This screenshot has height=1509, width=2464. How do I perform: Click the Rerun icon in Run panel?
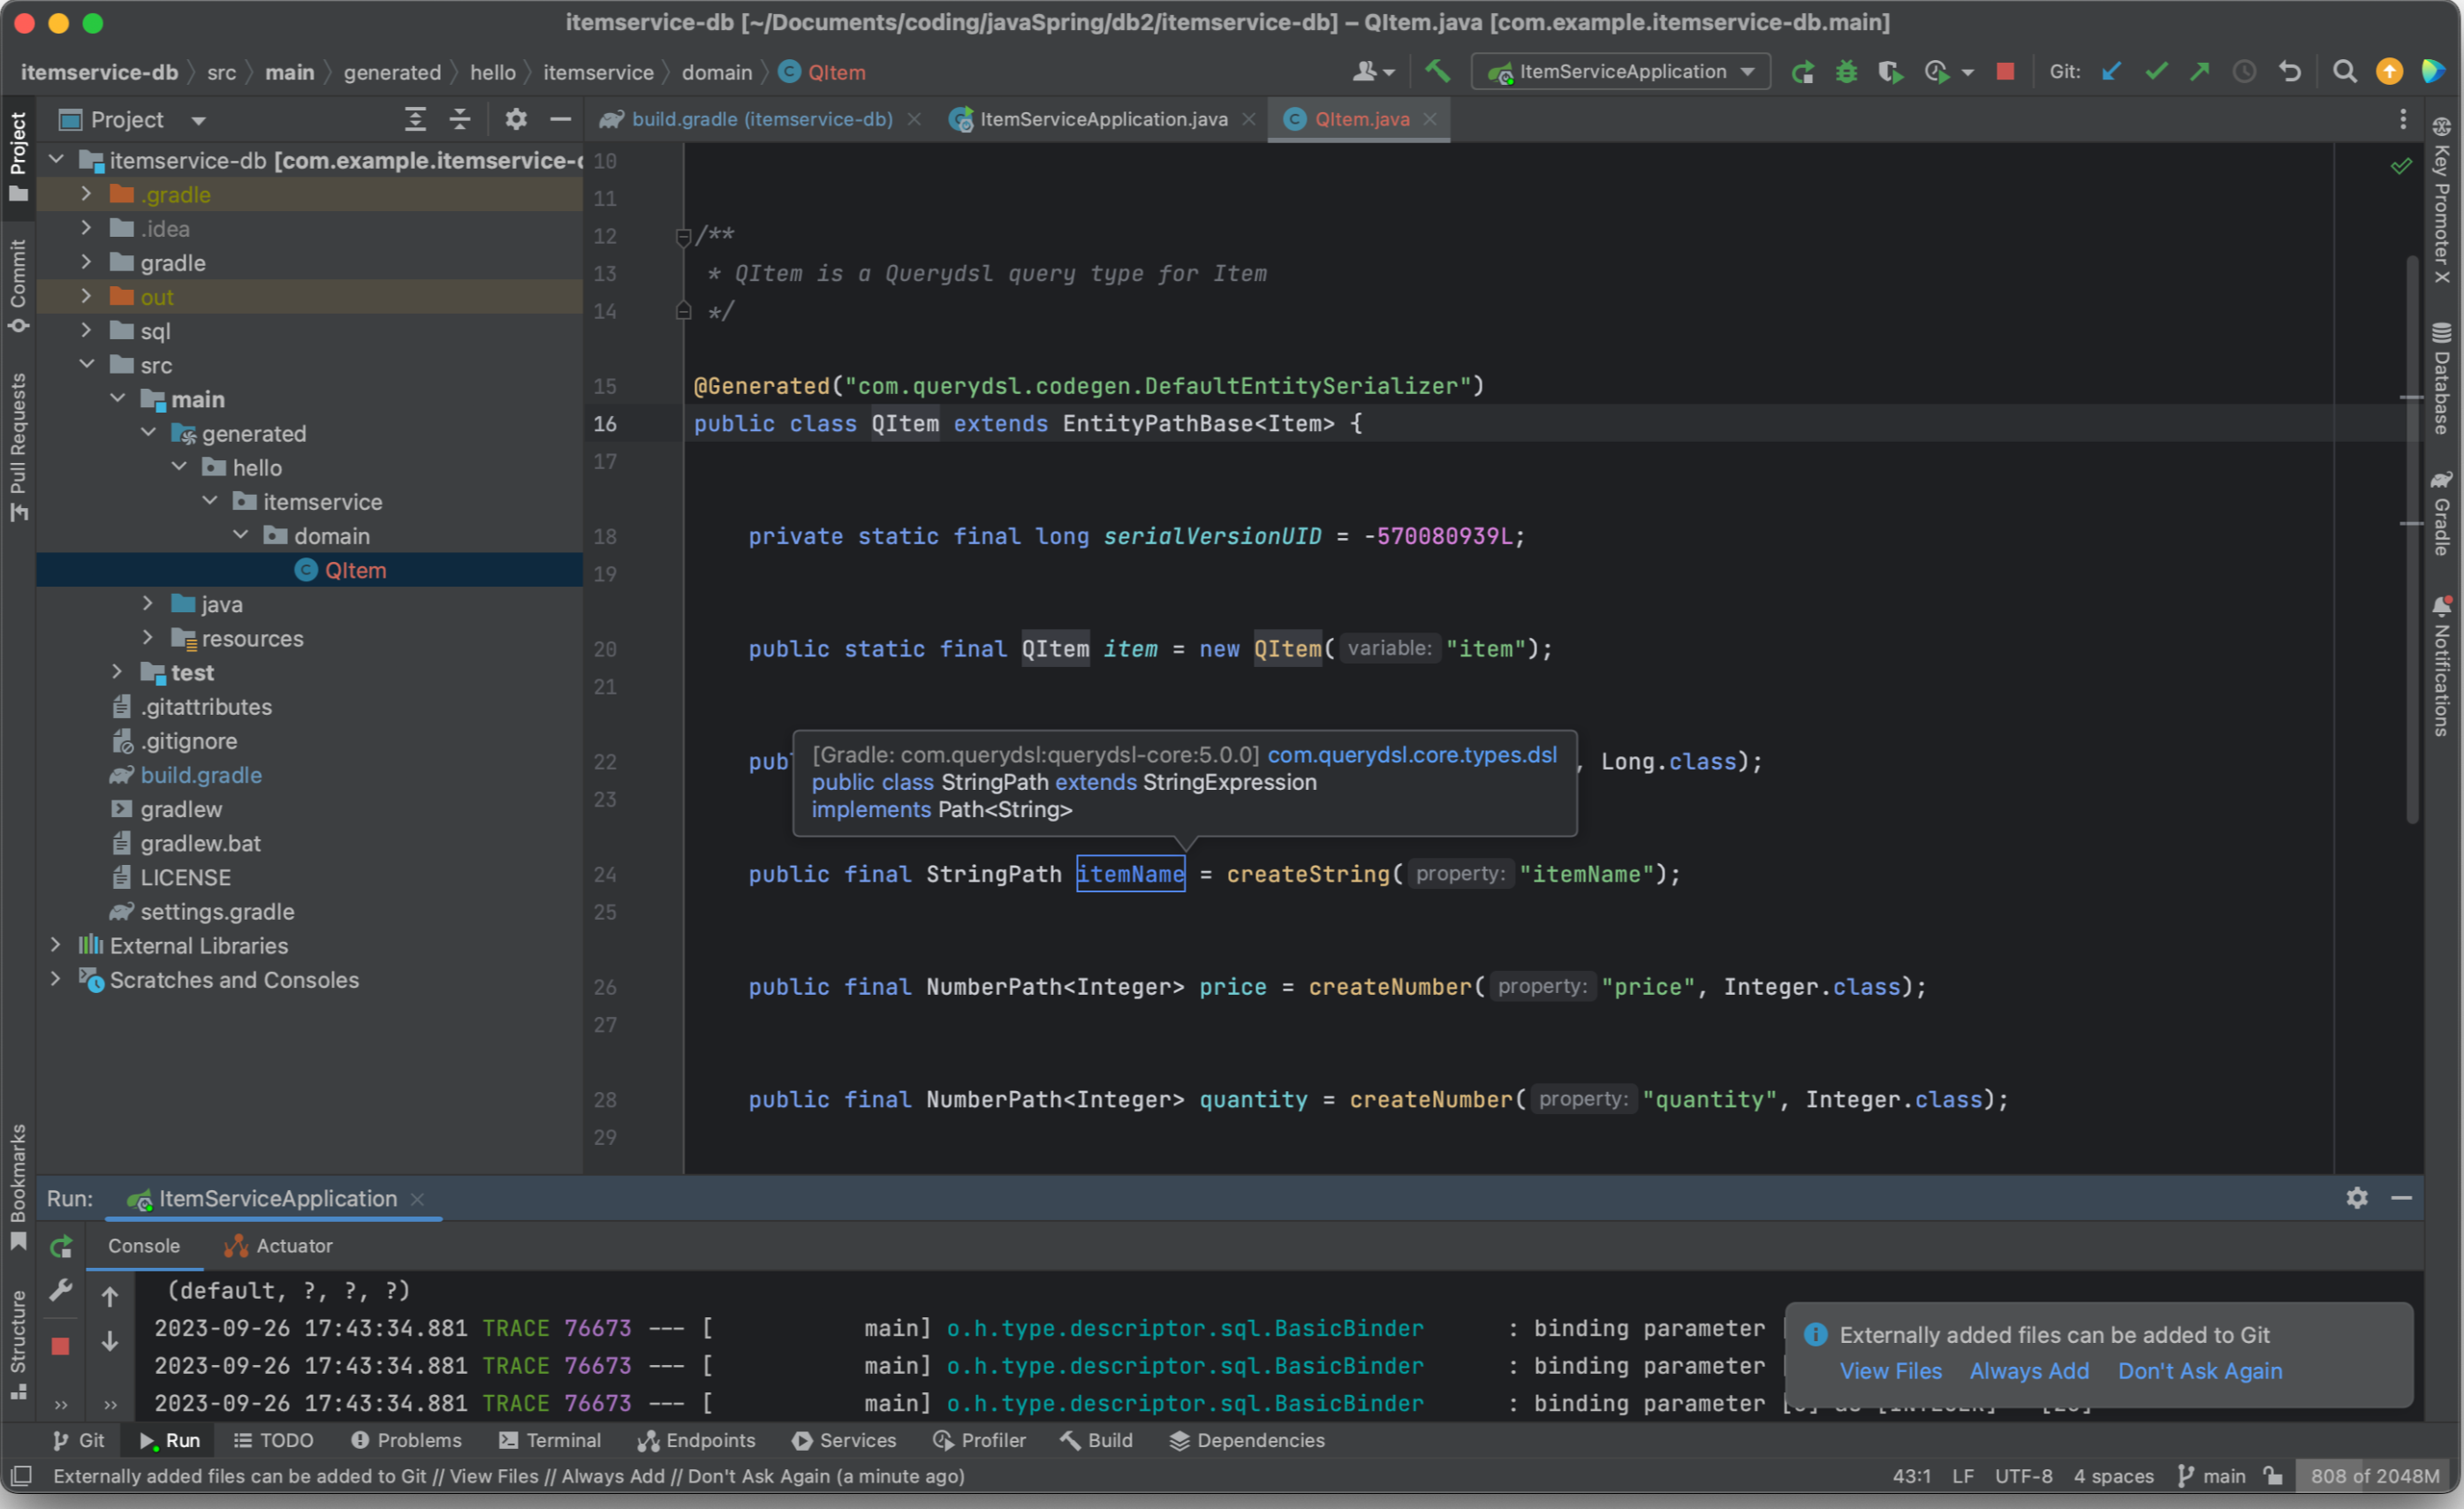(61, 1246)
